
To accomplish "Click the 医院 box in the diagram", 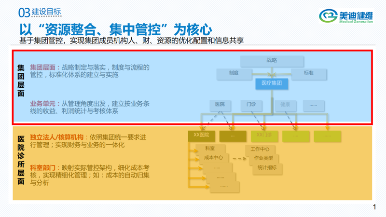I will pyautogui.click(x=220, y=105).
